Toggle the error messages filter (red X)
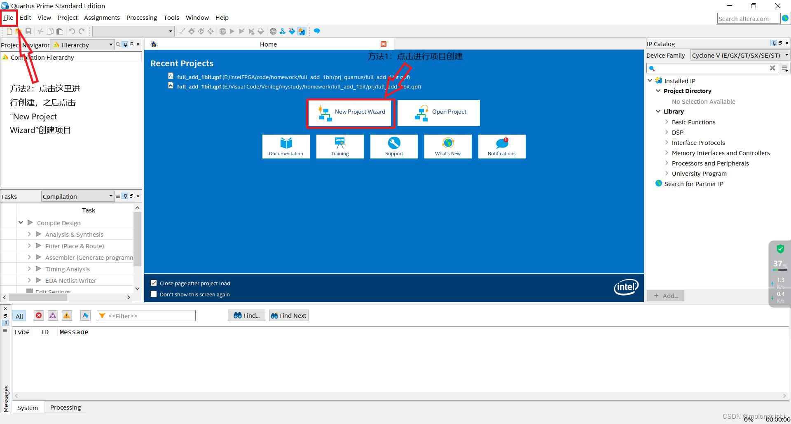 (x=39, y=316)
